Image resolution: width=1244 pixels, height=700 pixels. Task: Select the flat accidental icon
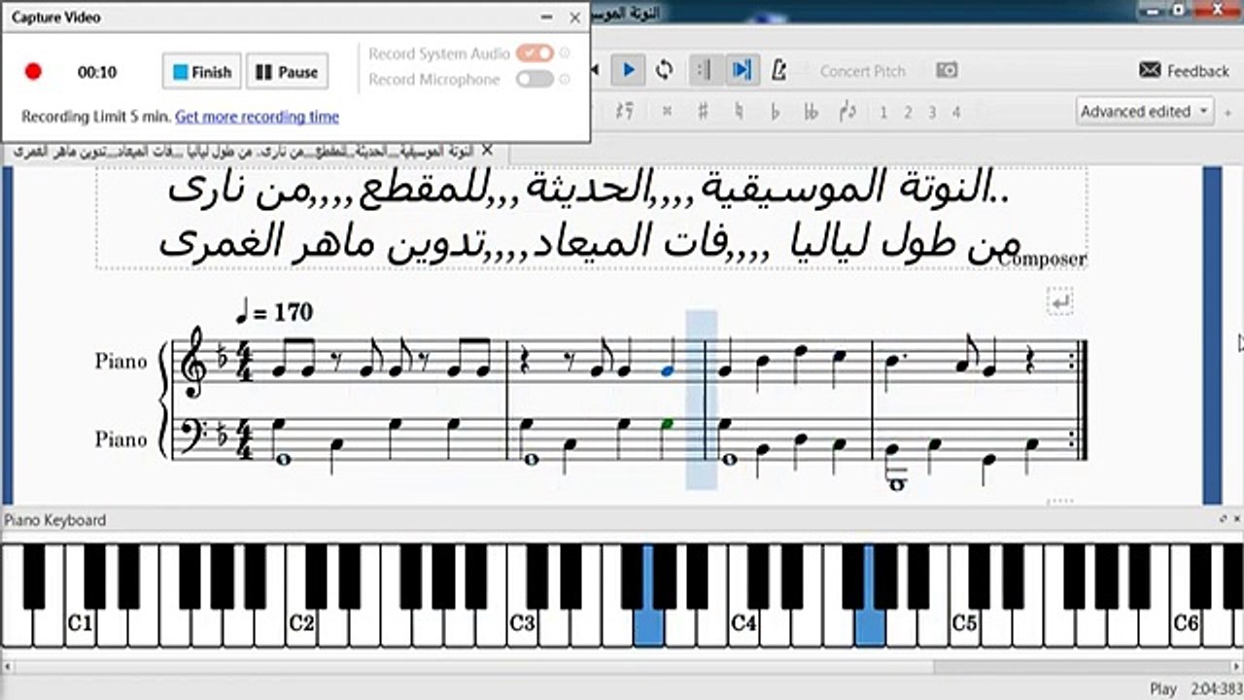point(775,112)
